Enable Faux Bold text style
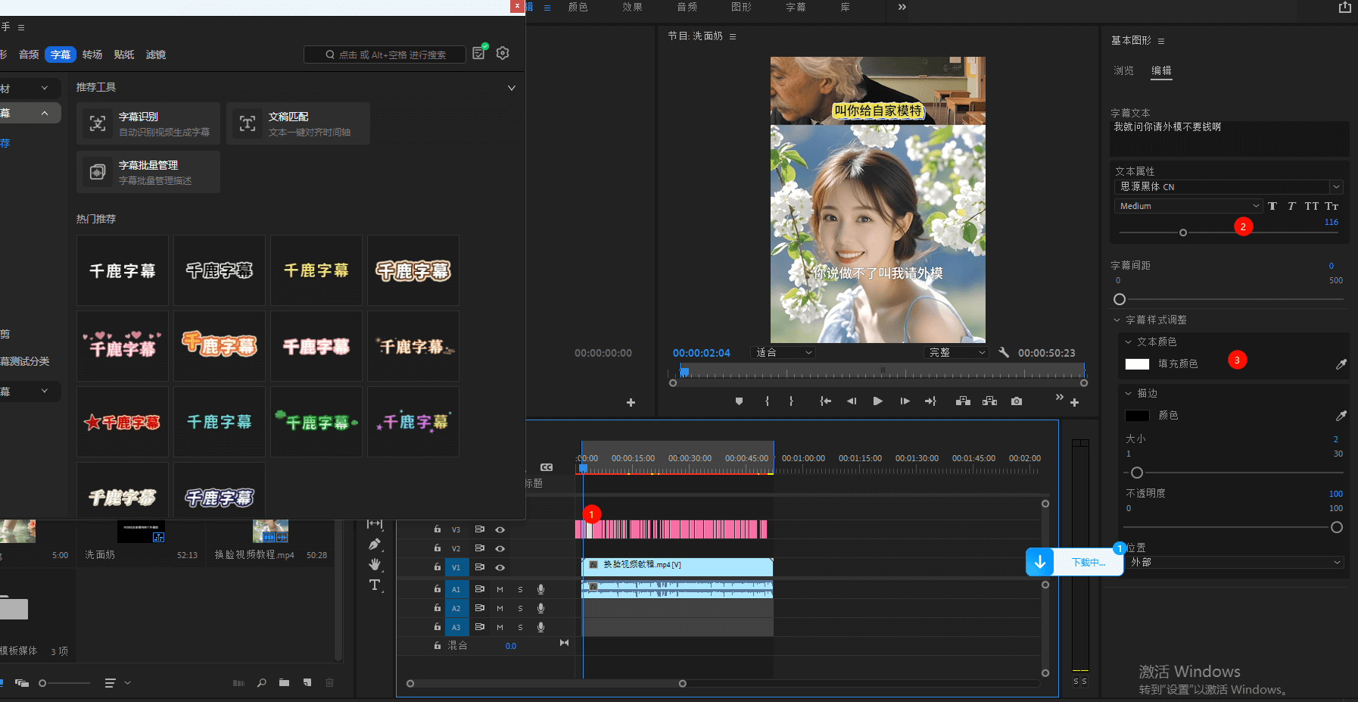 click(1272, 206)
